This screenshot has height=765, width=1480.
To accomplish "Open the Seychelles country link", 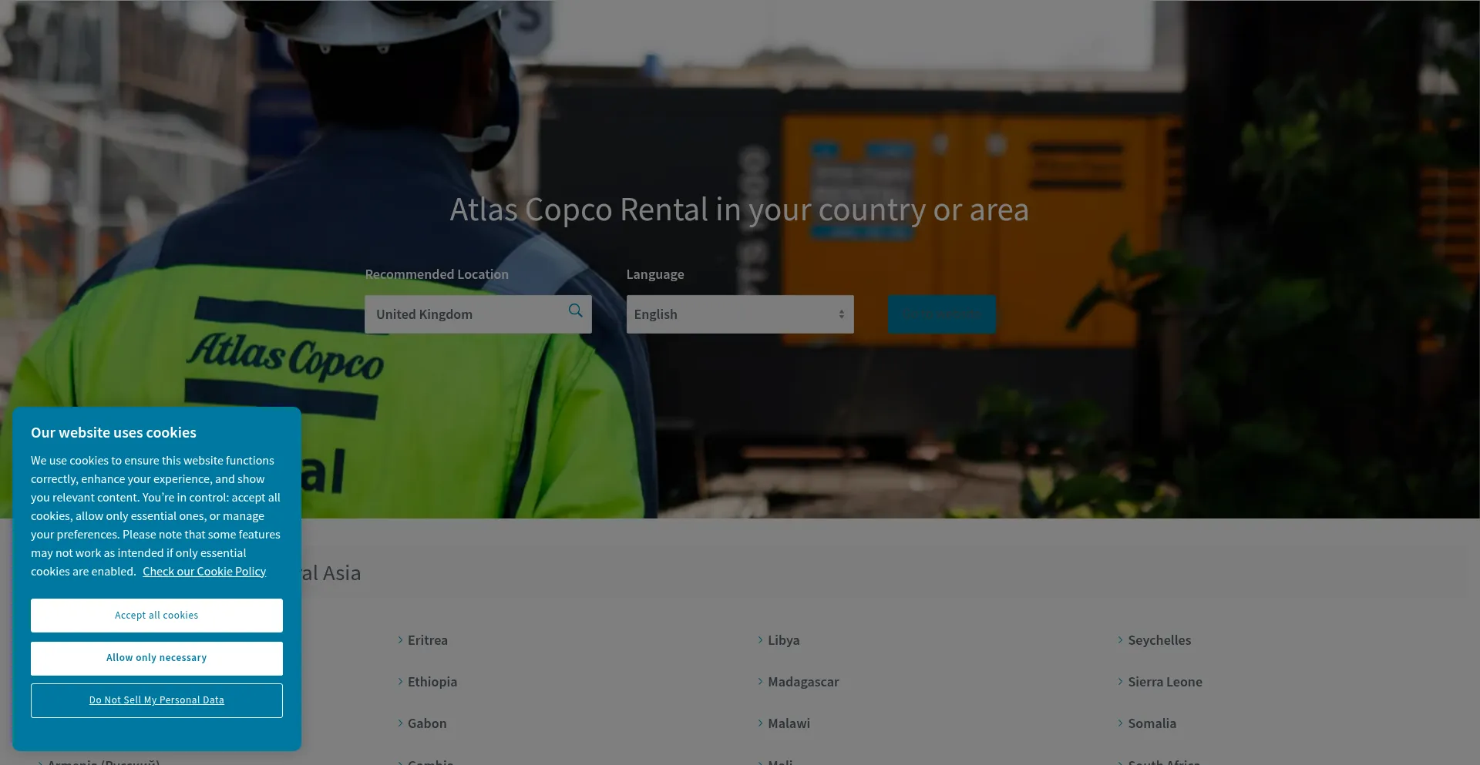I will pos(1159,640).
